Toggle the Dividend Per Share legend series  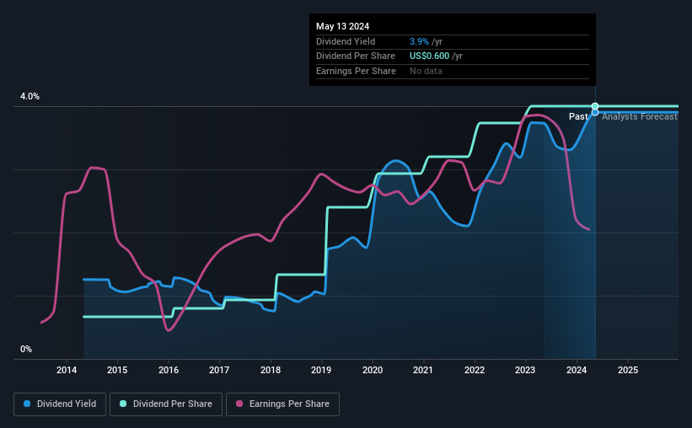tap(166, 404)
